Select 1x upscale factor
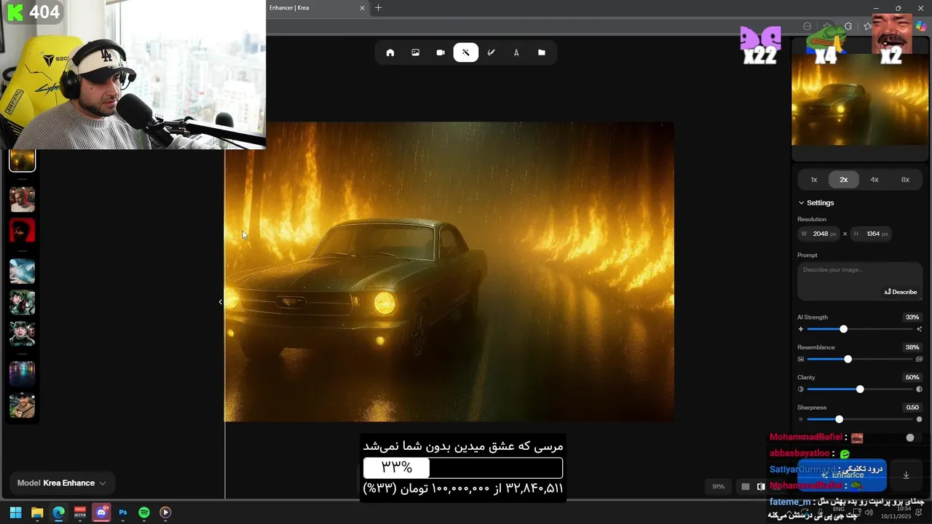 814,180
